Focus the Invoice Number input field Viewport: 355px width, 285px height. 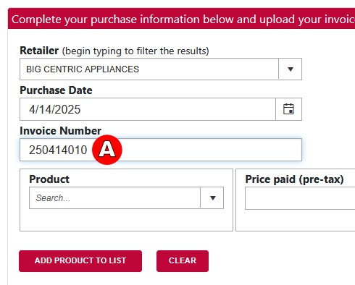[x=161, y=150]
